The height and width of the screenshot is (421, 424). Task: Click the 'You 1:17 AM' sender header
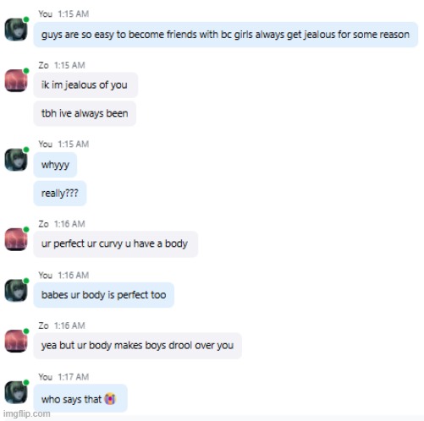click(63, 377)
